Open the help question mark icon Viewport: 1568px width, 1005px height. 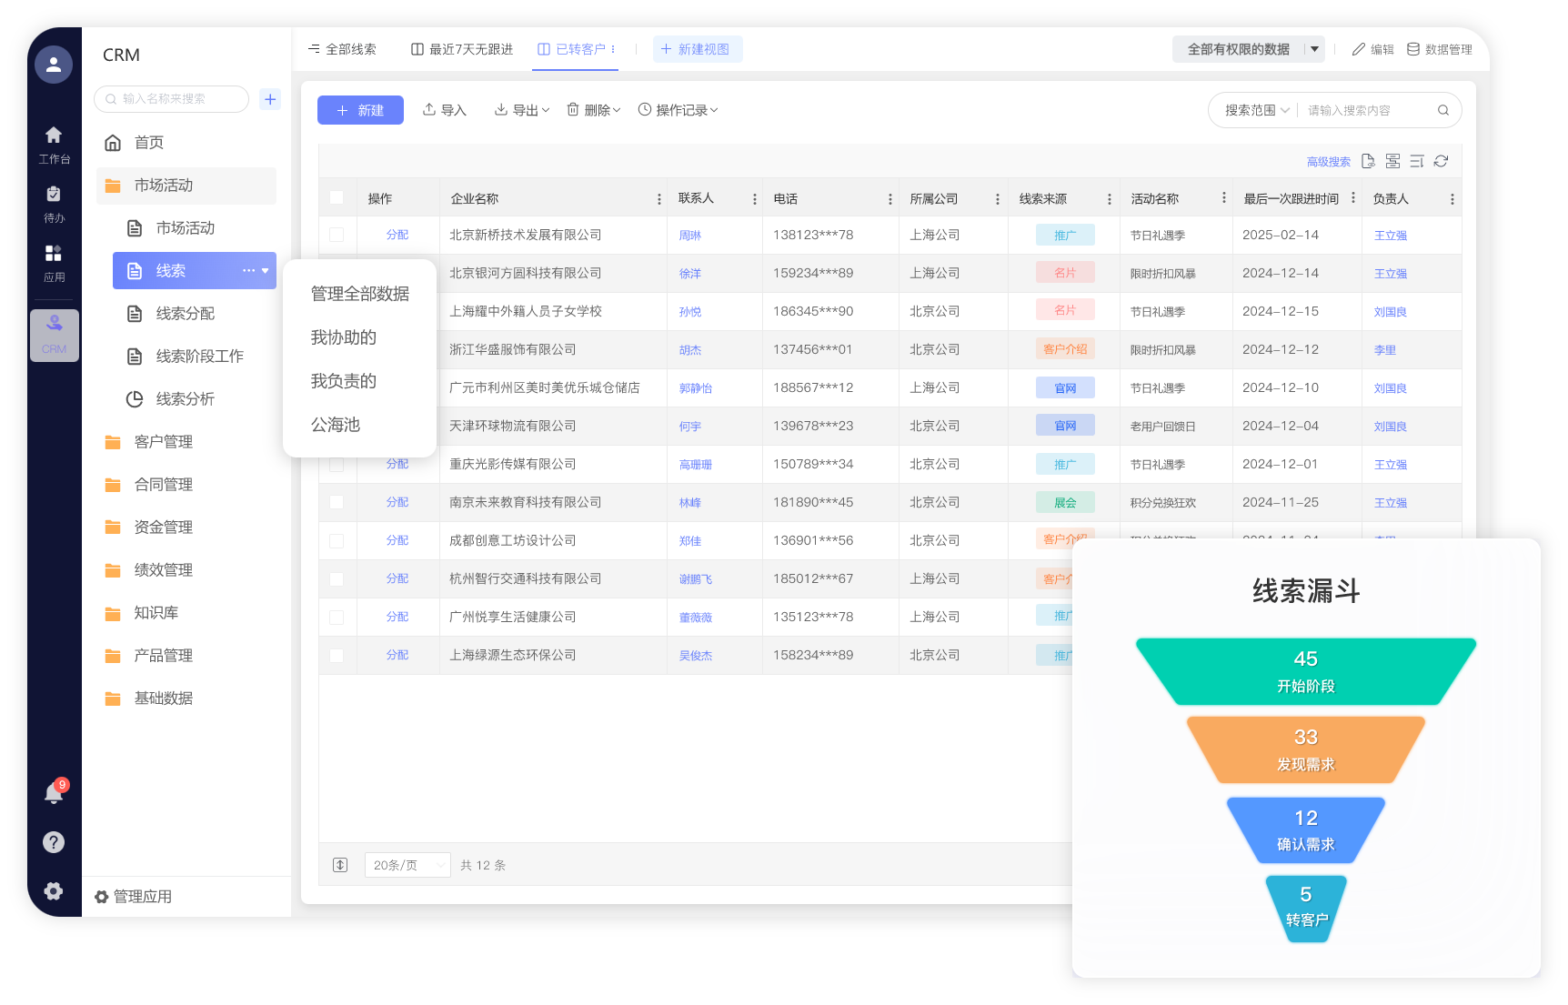coord(54,842)
